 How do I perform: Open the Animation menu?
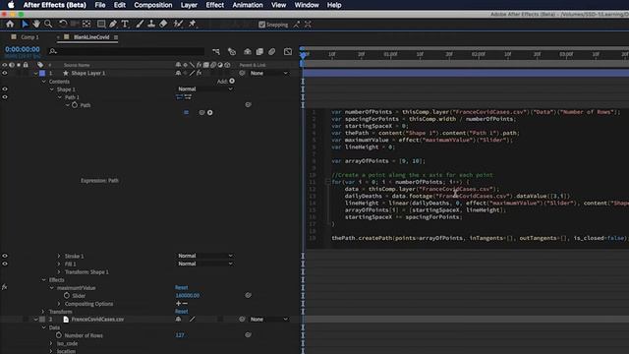[x=248, y=5]
